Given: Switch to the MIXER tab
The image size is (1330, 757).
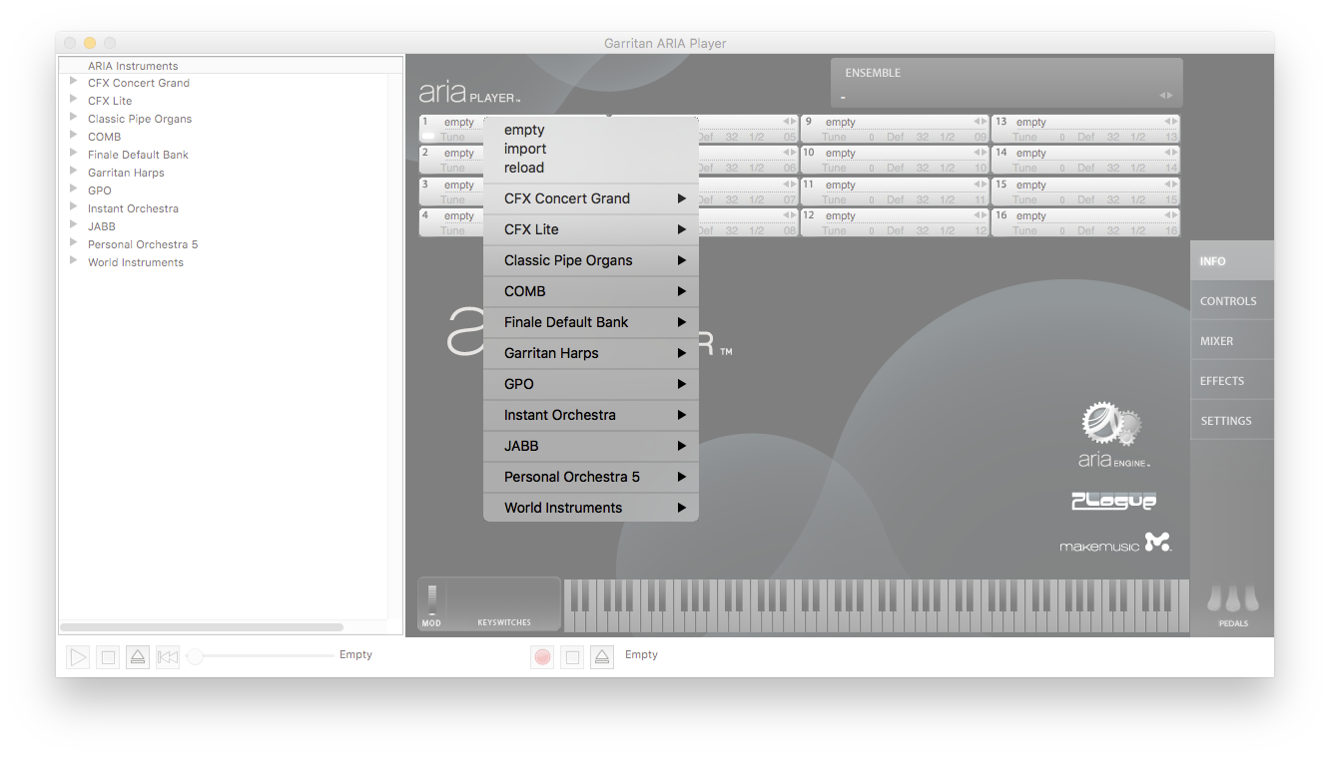Looking at the screenshot, I should pyautogui.click(x=1232, y=341).
